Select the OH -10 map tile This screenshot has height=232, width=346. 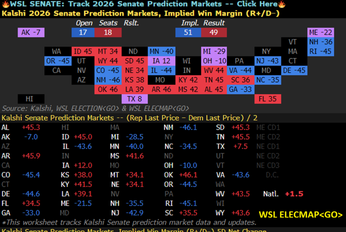[214, 61]
